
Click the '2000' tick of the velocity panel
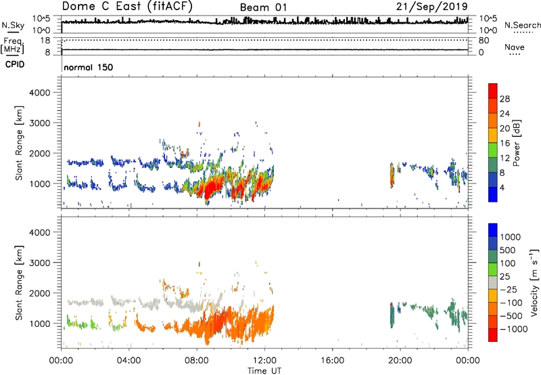click(40, 294)
